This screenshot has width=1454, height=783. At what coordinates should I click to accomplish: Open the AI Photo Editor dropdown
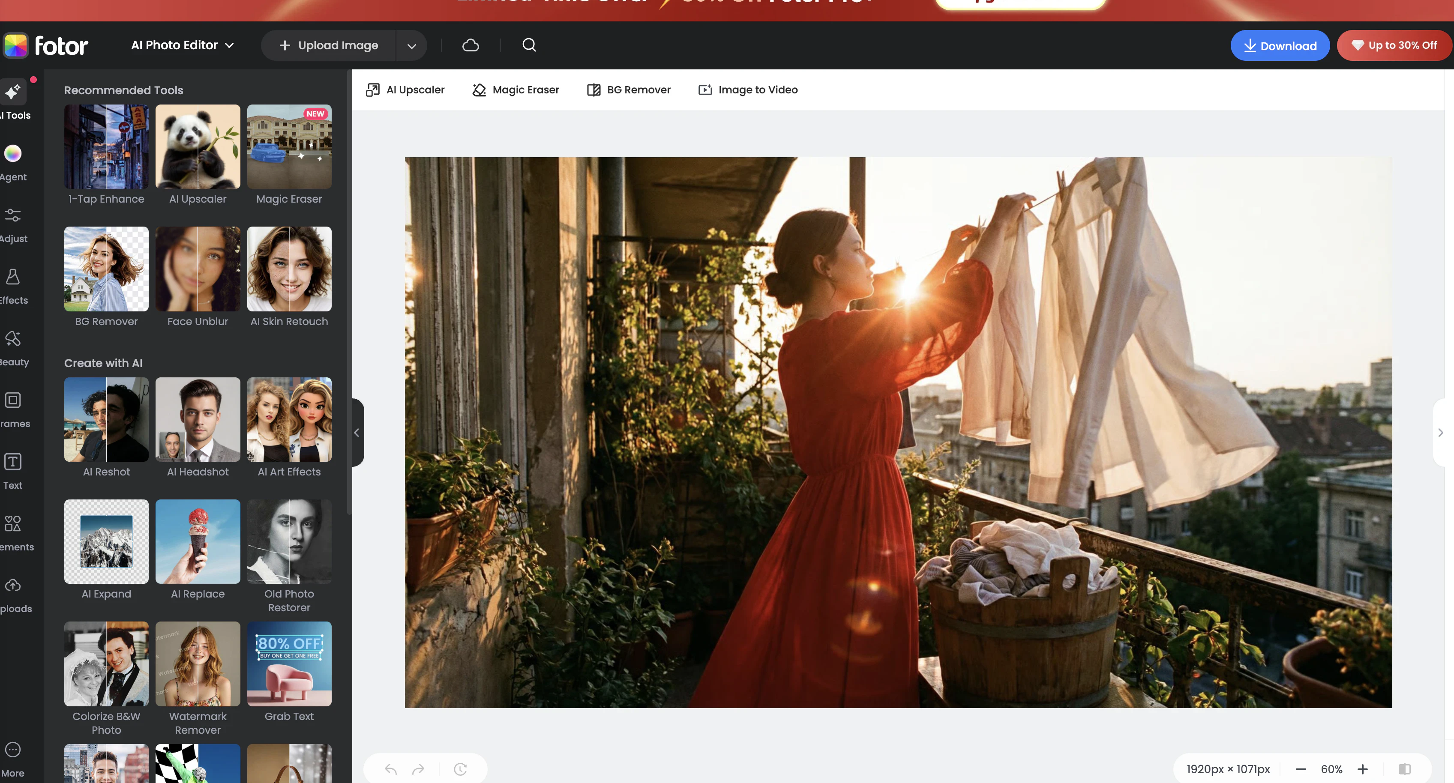pos(182,45)
